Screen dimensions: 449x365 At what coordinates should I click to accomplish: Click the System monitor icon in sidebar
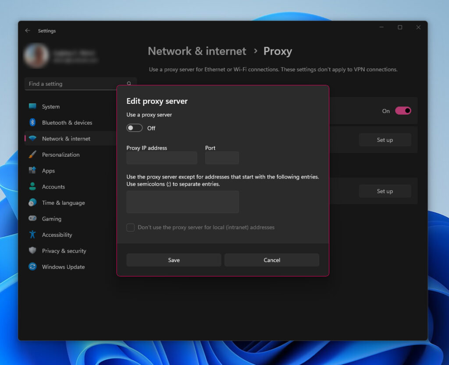[32, 106]
